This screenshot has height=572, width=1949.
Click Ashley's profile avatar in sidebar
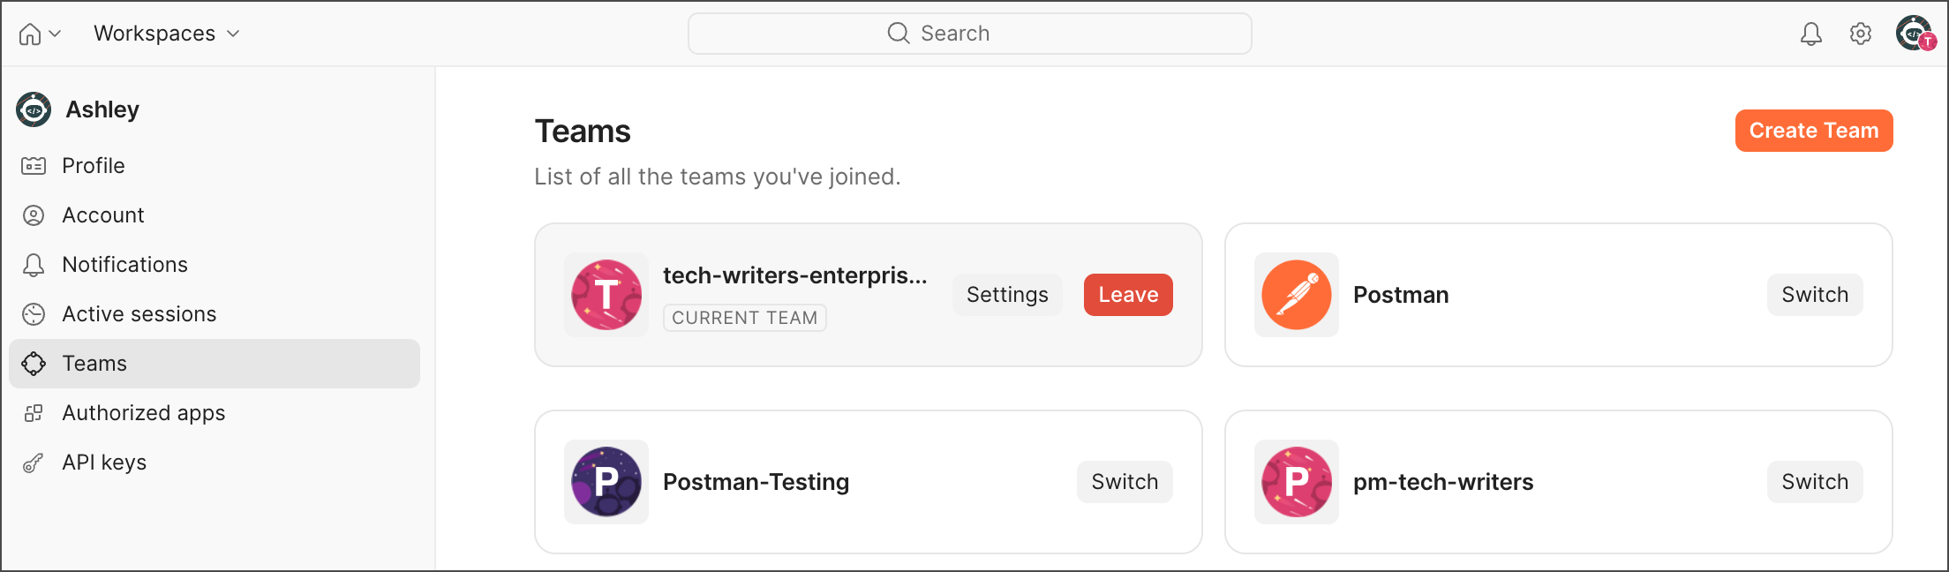point(34,109)
